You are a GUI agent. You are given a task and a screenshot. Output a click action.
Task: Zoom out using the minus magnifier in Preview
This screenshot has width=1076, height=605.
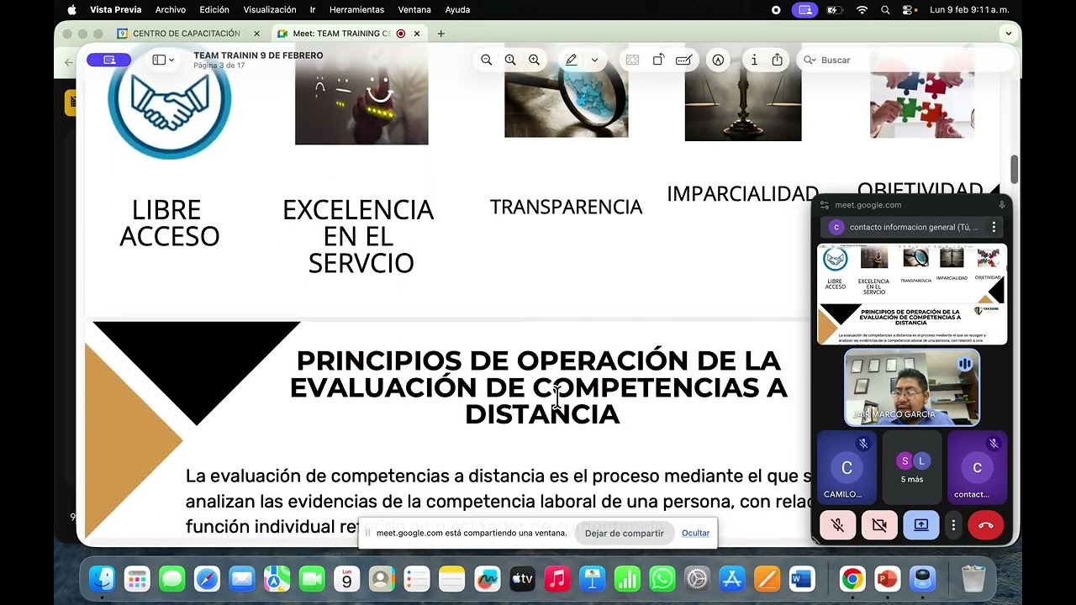coord(486,60)
